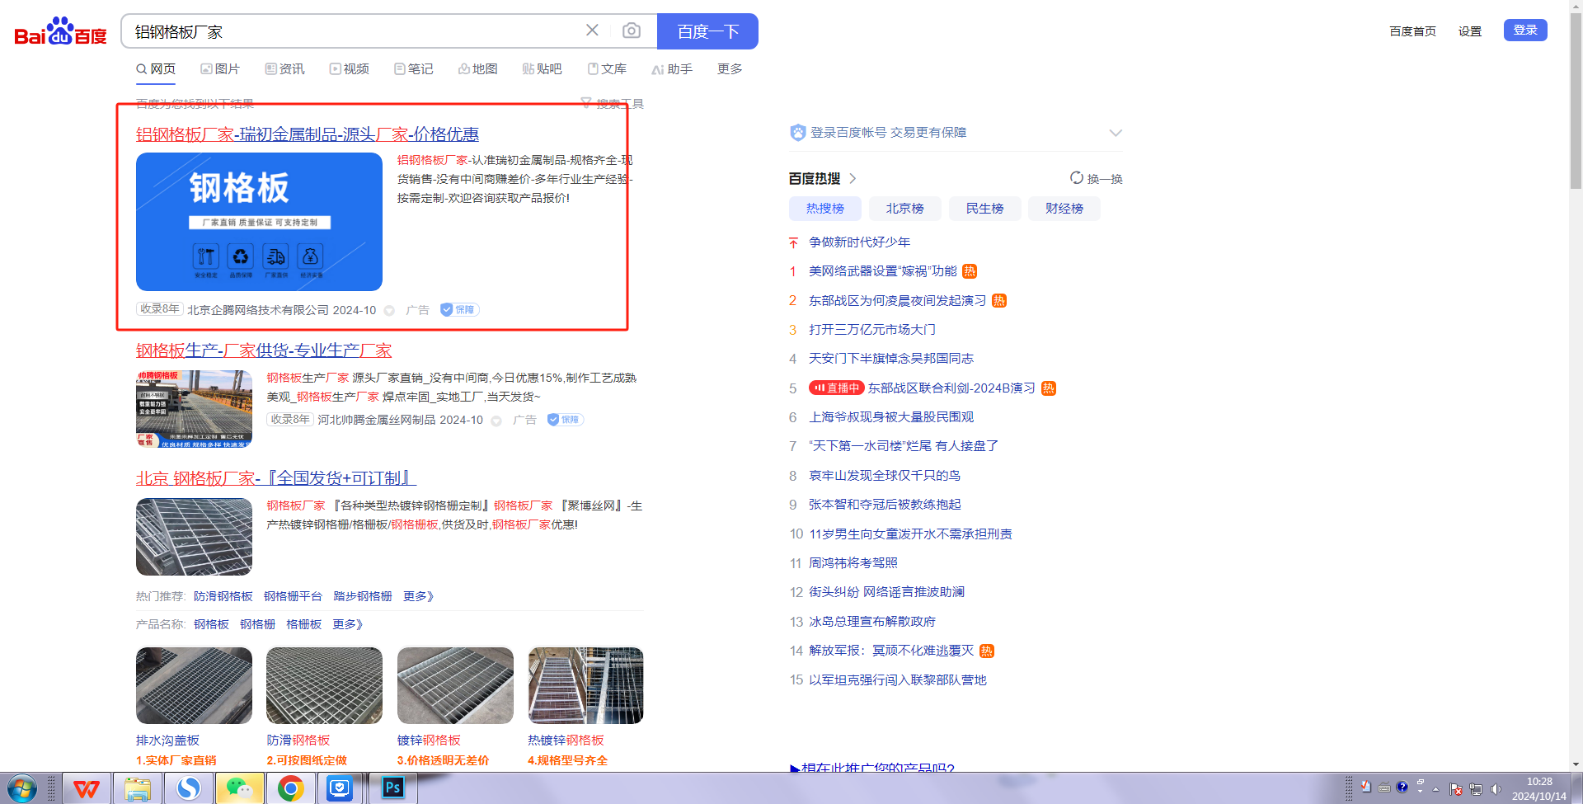The image size is (1583, 804).
Task: Open the 钢格板生产-厂家供货 result link
Action: point(264,350)
